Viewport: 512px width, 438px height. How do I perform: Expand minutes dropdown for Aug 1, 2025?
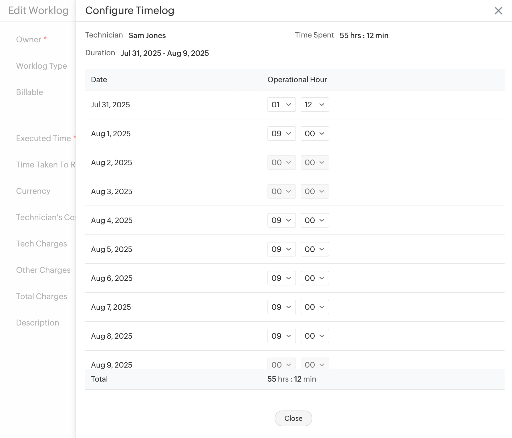point(315,134)
